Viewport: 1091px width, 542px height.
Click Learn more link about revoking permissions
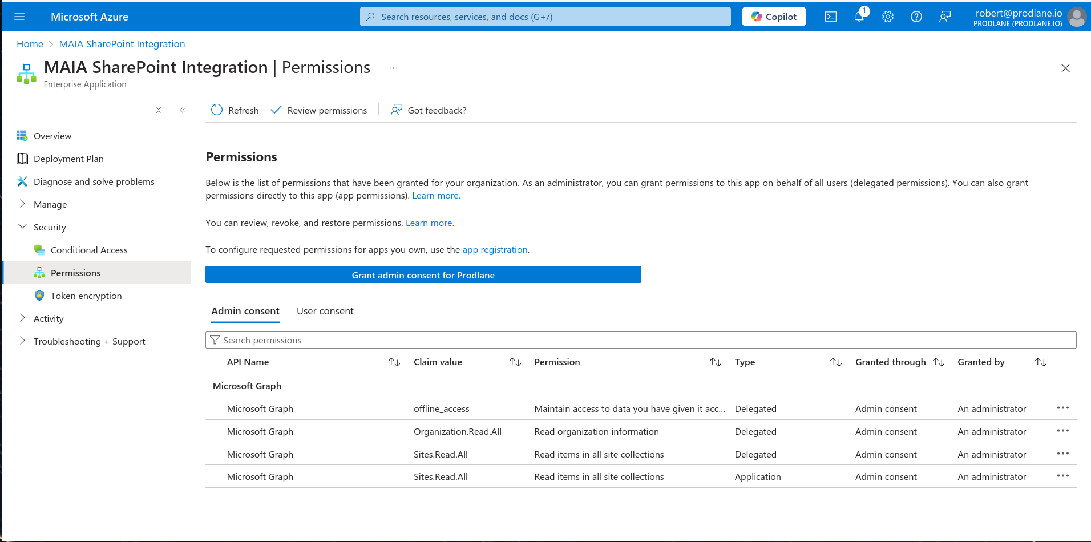tap(430, 223)
